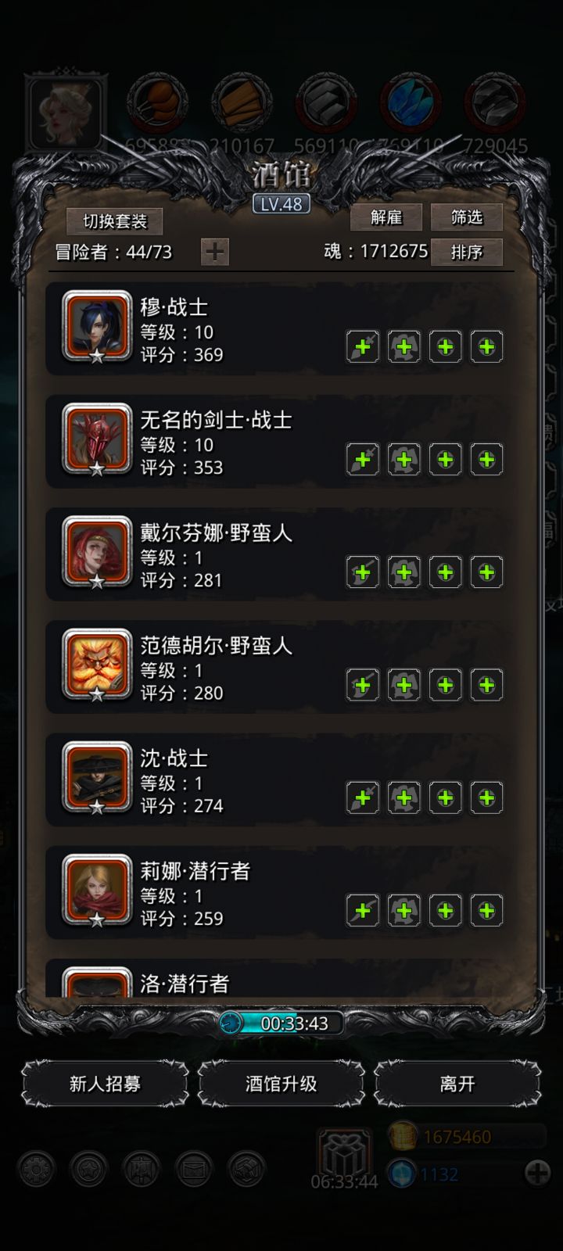
Task: Tap the gray plus next to adventurer count
Action: 215,252
